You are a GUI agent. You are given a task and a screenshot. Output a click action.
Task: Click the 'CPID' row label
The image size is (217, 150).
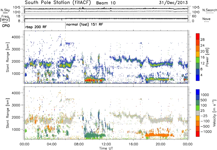tap(6, 26)
